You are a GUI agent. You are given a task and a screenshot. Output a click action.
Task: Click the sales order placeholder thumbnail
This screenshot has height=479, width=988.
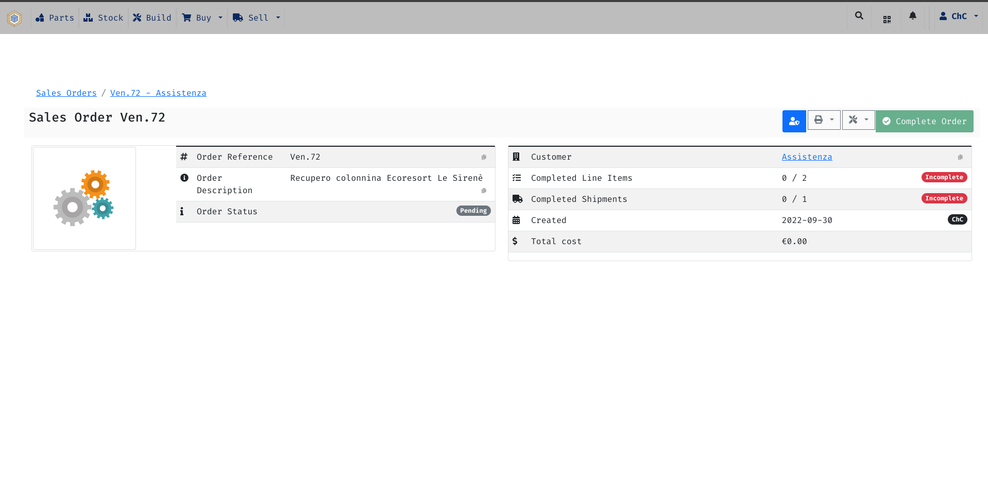[x=83, y=198]
